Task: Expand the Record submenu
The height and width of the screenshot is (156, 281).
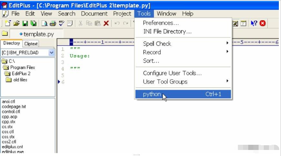Action: (x=183, y=52)
